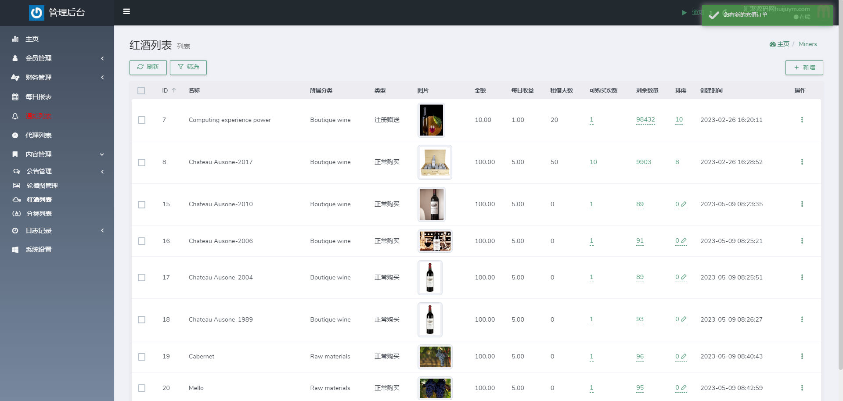The image size is (843, 401).
Task: Open row actions for Mello
Action: click(802, 388)
